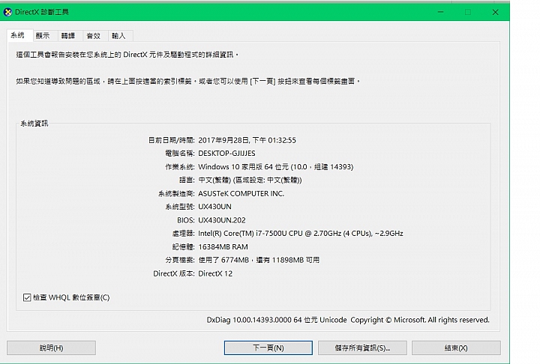Click the 下一頁(N) button

268,348
